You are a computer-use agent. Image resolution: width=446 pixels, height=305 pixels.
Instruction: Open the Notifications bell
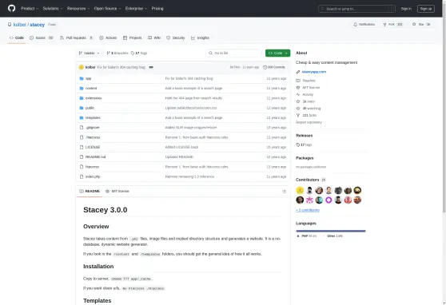(364, 25)
